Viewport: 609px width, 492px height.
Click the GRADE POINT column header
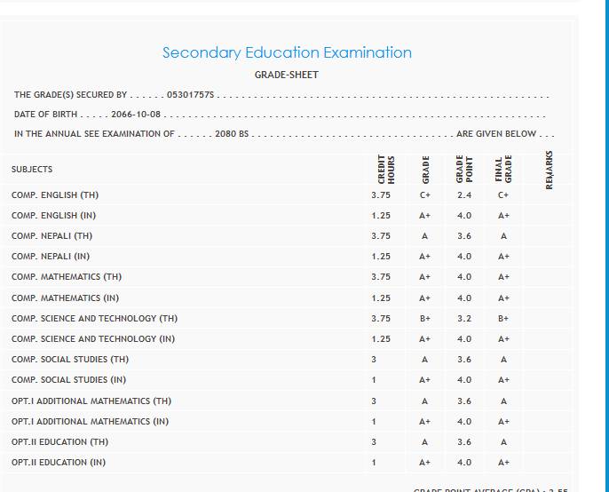click(466, 169)
